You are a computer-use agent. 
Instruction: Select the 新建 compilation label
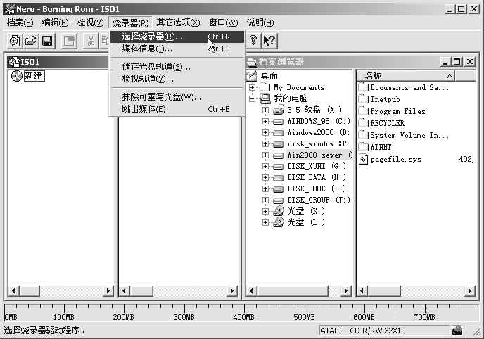tap(34, 76)
